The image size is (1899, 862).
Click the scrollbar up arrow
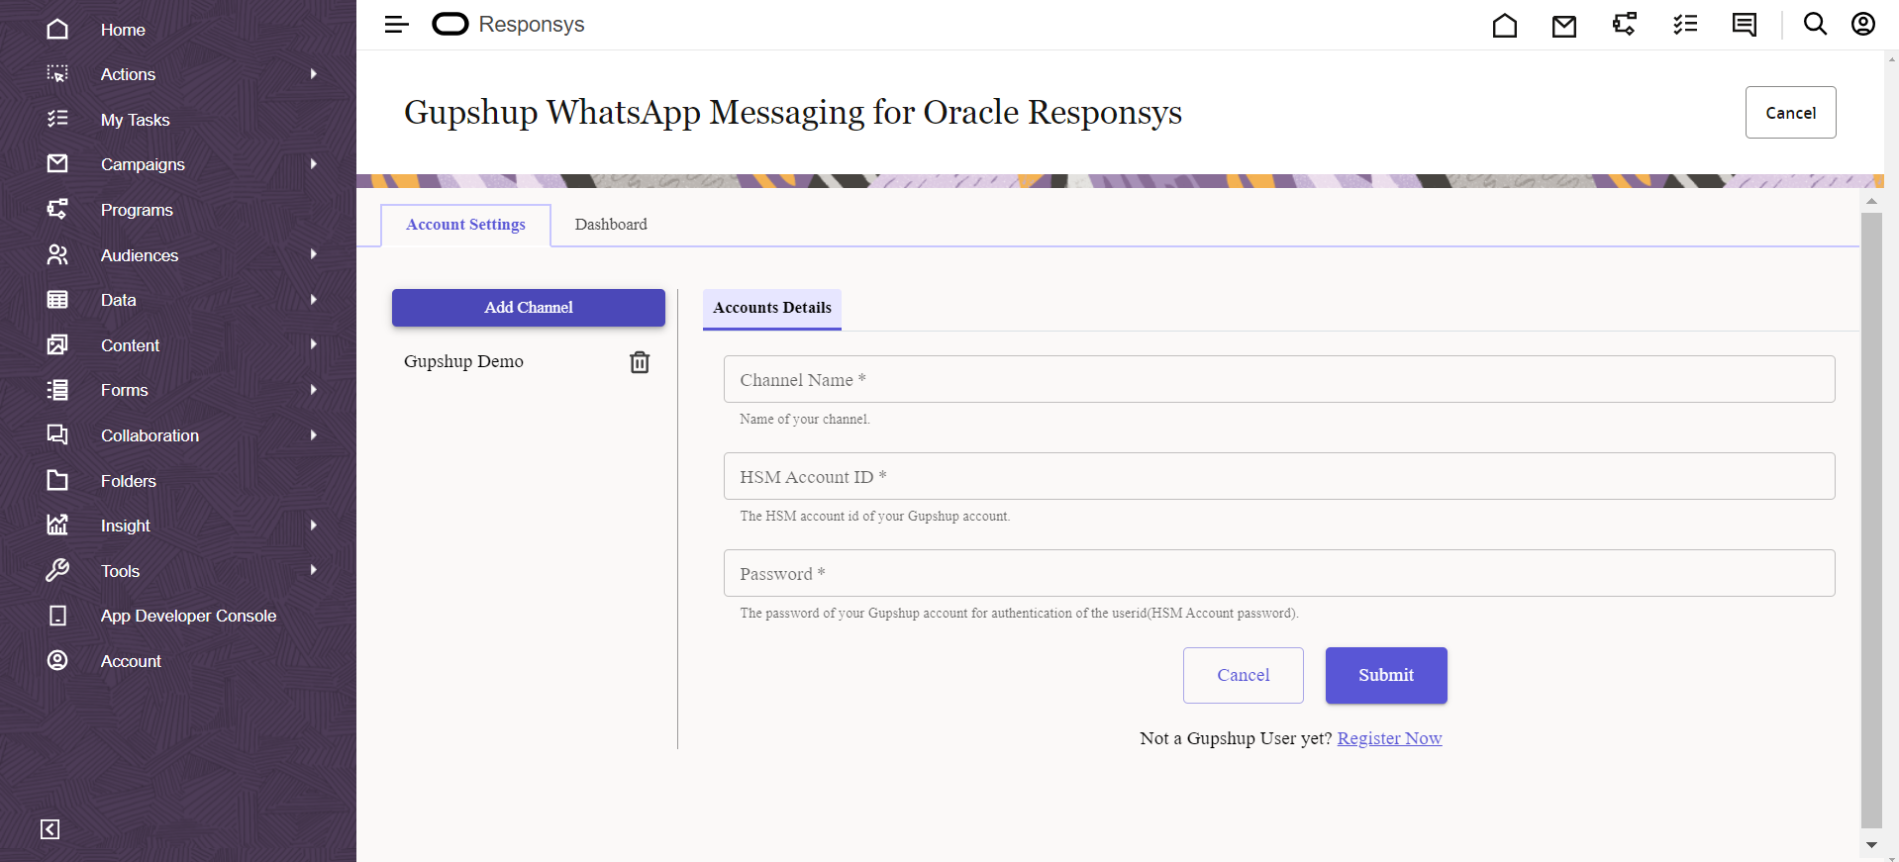[1871, 201]
